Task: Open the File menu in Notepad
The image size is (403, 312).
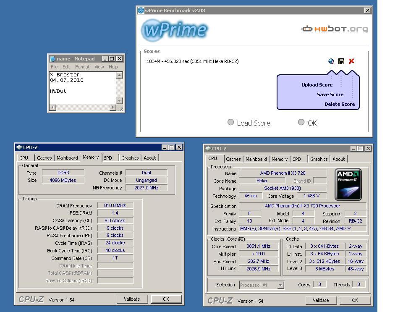Action: click(x=54, y=67)
